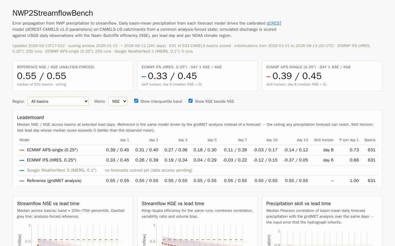This screenshot has width=395, height=246.
Task: Click the day 1 column header
Action: tap(125, 140)
